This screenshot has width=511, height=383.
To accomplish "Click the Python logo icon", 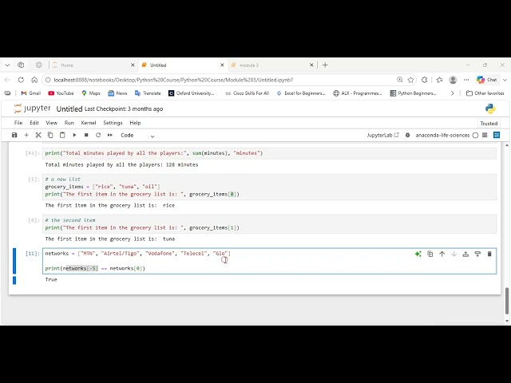I will tap(490, 109).
